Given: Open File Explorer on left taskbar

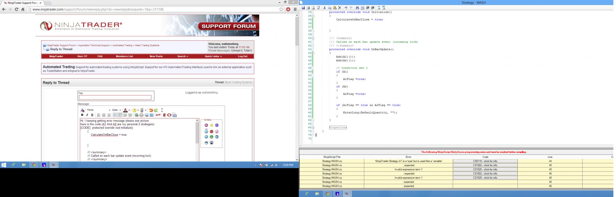Looking at the screenshot, I should (x=23, y=165).
